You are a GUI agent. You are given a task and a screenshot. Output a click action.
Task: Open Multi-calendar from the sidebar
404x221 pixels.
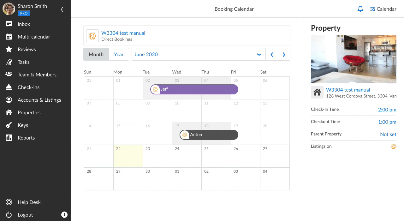[34, 37]
